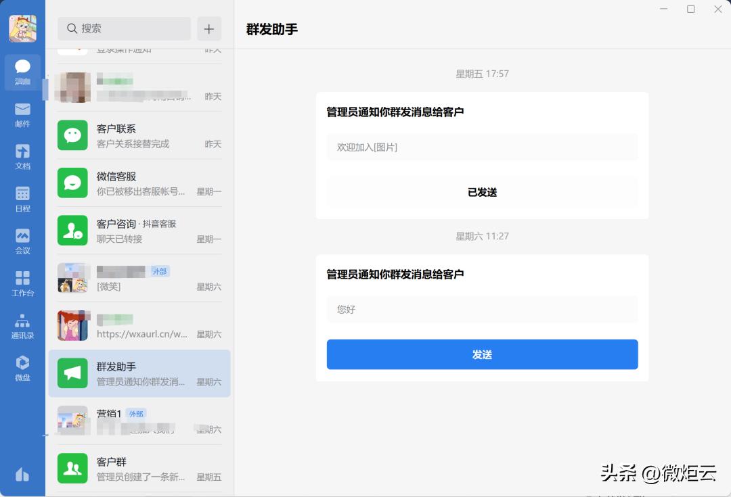Open the 客户群 conversation
The height and width of the screenshot is (497, 731).
(139, 468)
